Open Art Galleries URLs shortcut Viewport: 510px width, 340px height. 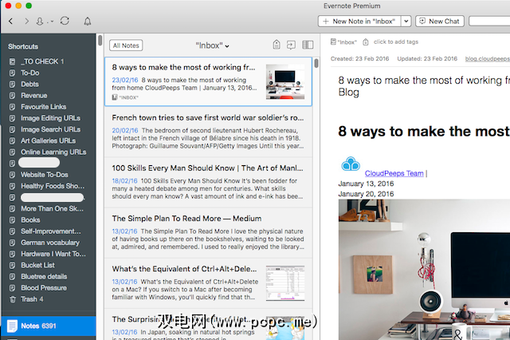(x=48, y=140)
